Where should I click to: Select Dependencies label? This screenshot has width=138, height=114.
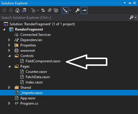[x=31, y=40]
